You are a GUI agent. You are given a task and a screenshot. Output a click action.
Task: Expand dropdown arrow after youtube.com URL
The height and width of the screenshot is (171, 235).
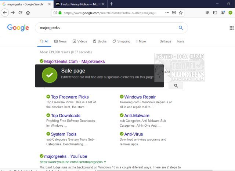click(x=105, y=162)
